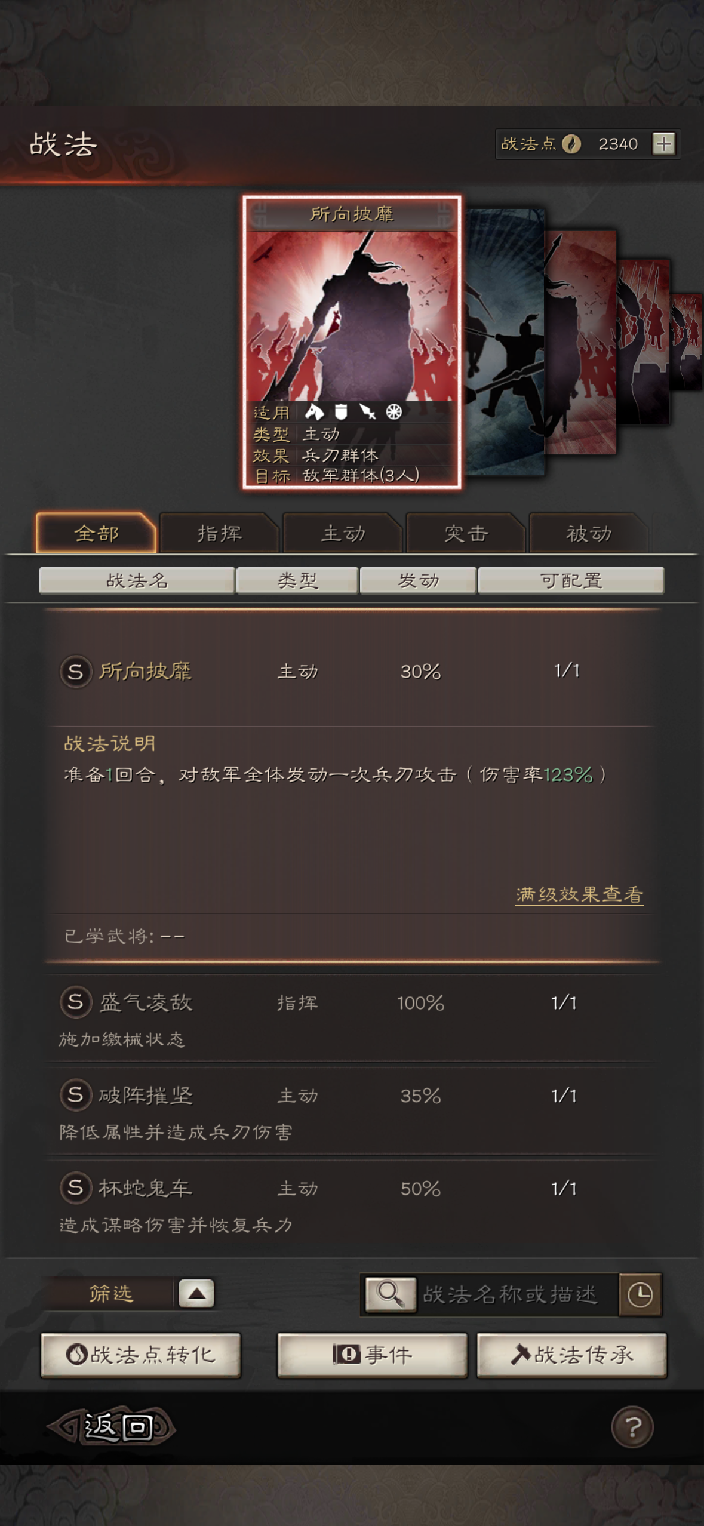Sort by the 发动 column header

(x=418, y=580)
